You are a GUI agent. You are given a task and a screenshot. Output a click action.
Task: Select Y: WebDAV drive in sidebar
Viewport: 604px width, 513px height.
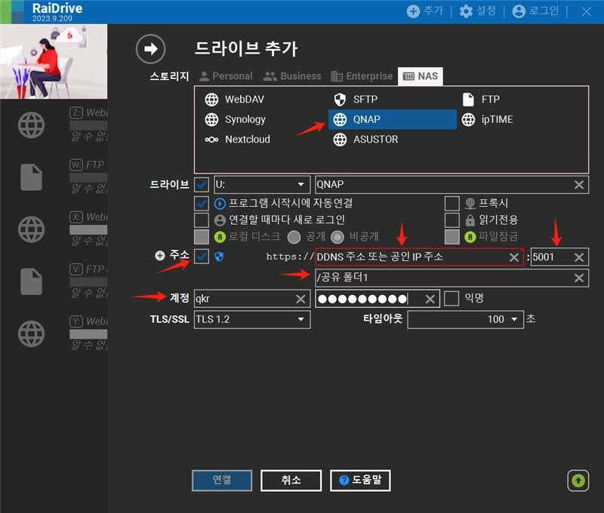pos(54,333)
